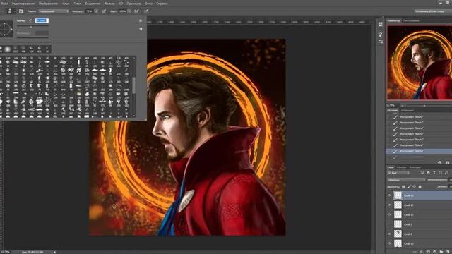Screen dimensions: 452x254
Task: Select the Слой 9 layer row
Action: (419, 234)
